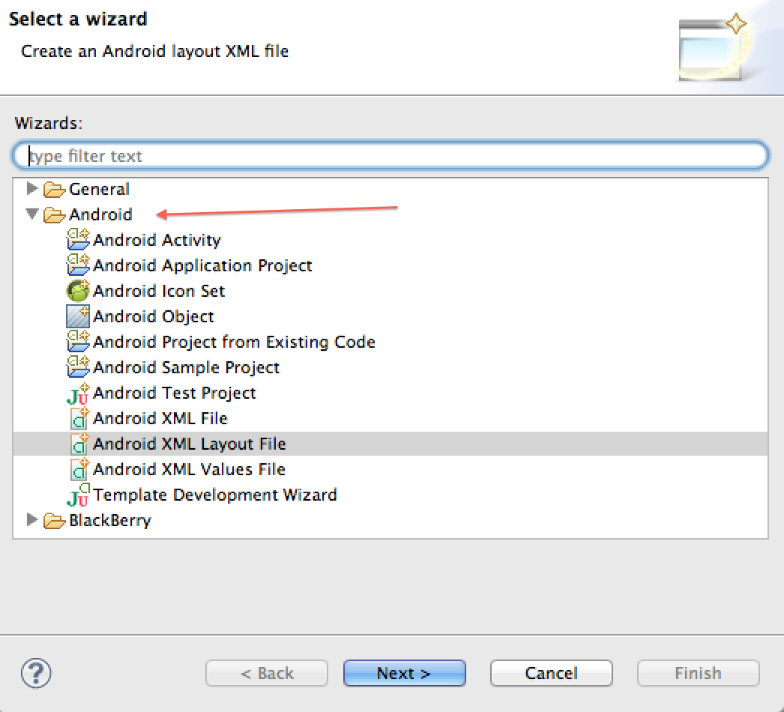
Task: Expand the General folder arrow
Action: tap(32, 188)
